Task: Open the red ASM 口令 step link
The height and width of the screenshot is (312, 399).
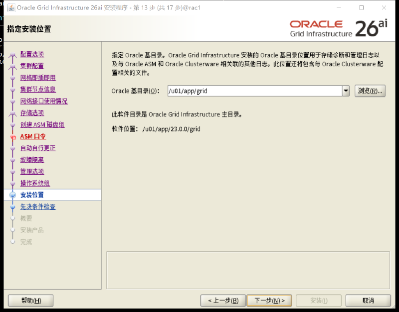Action: tap(33, 136)
